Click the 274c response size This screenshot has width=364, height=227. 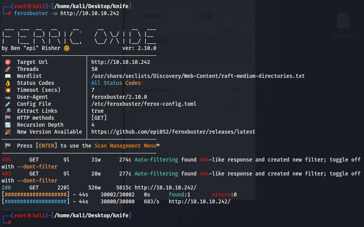(x=125, y=160)
